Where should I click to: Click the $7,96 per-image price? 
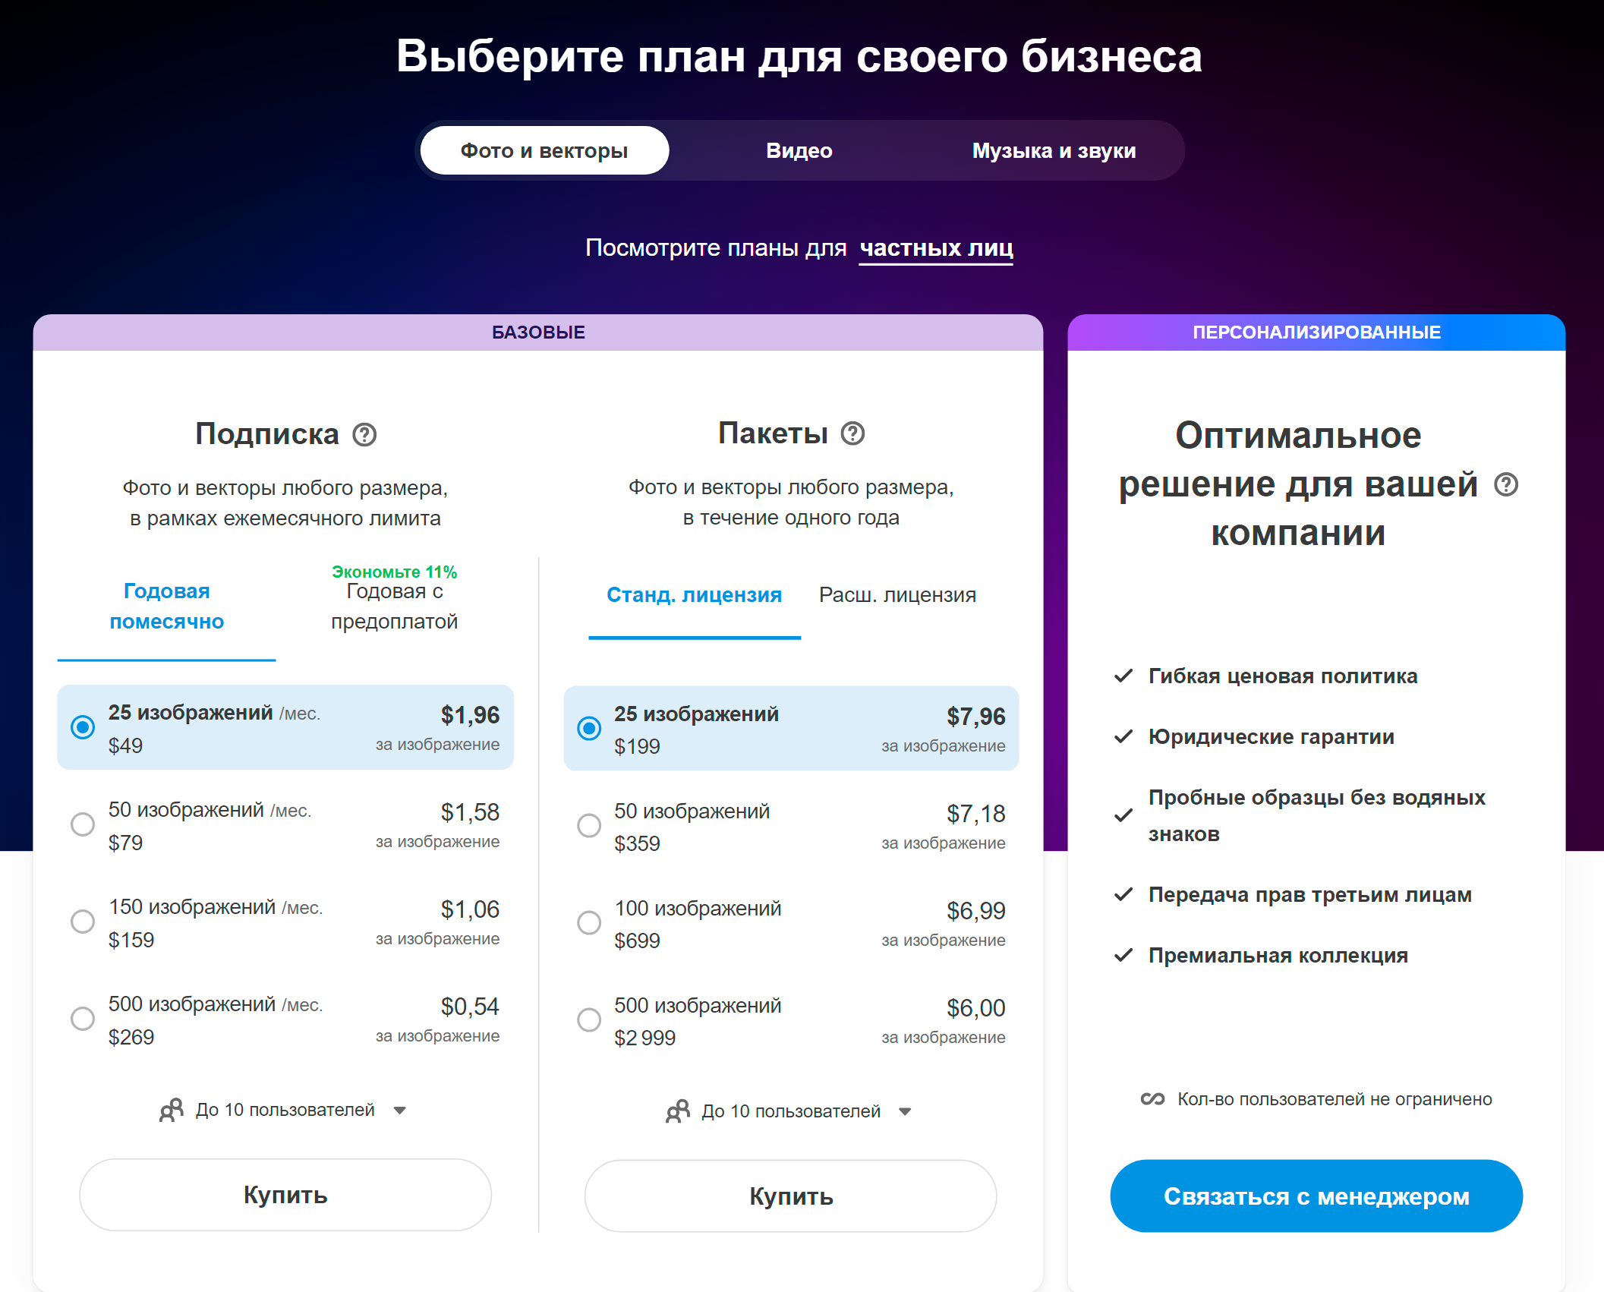[x=975, y=717]
